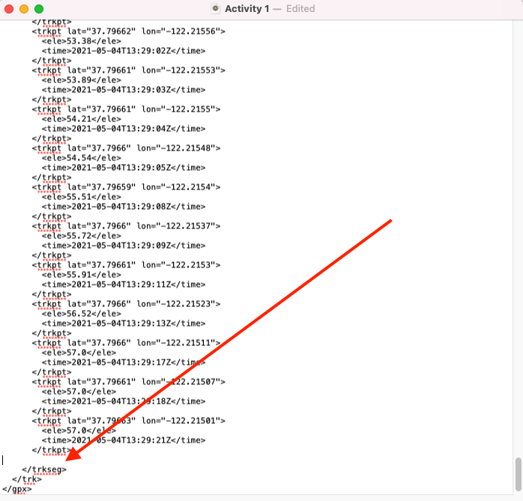This screenshot has width=523, height=501.
Task: Click the trkpt line with lon -122.2153
Action: tap(126, 265)
